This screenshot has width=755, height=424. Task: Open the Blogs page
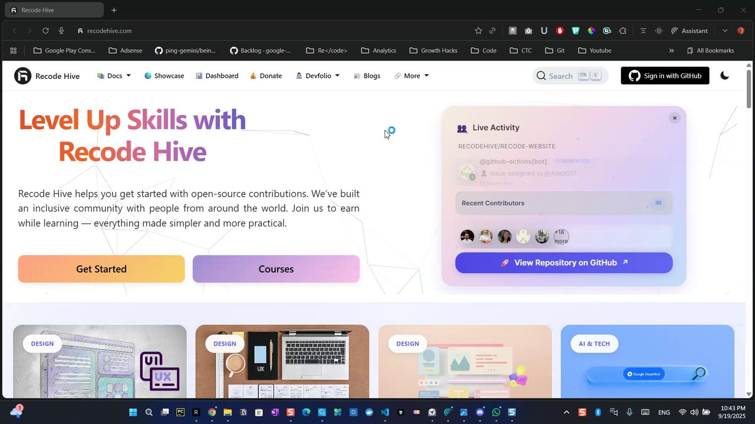tap(366, 75)
